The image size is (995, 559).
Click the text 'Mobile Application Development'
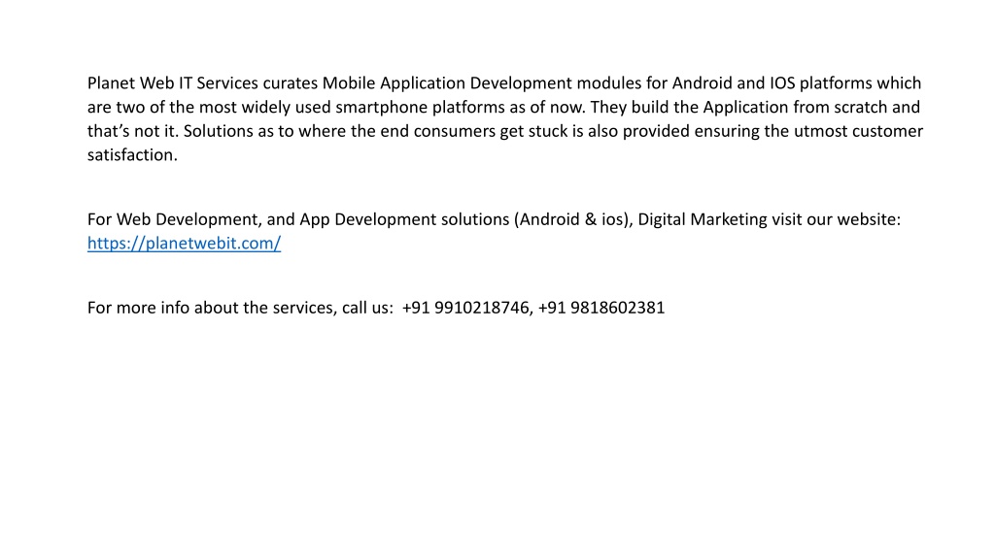[447, 83]
